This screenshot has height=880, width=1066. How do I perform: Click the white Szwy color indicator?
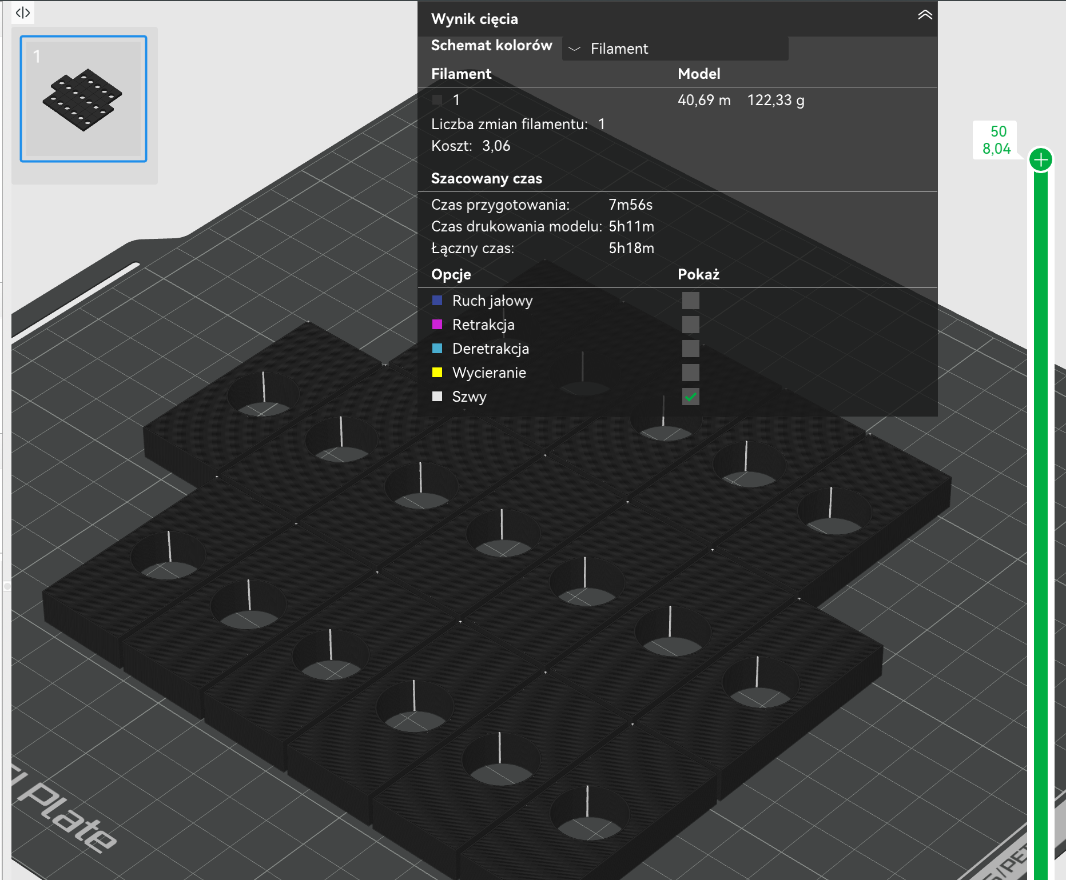[438, 396]
